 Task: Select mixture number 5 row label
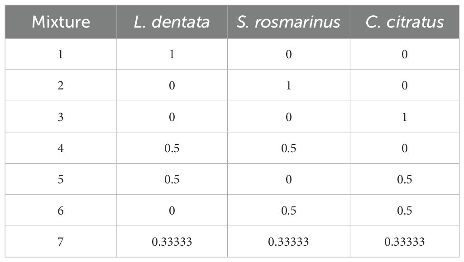tap(61, 179)
